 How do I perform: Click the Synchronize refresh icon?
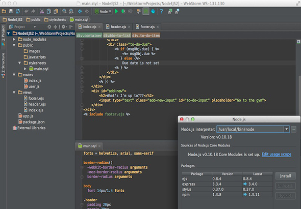(x=18, y=12)
